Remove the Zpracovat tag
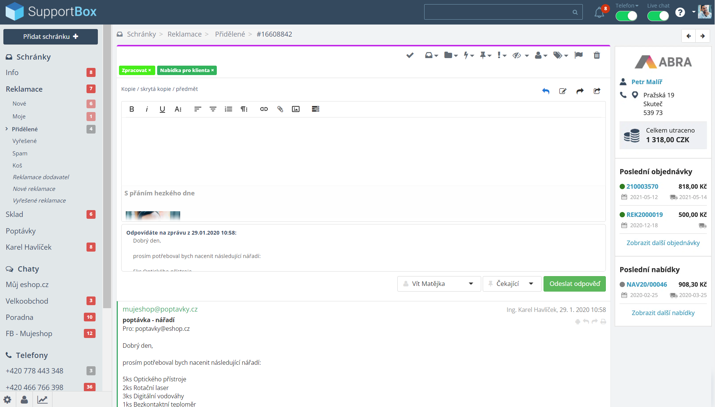Viewport: 715px width, 407px height. (x=150, y=71)
